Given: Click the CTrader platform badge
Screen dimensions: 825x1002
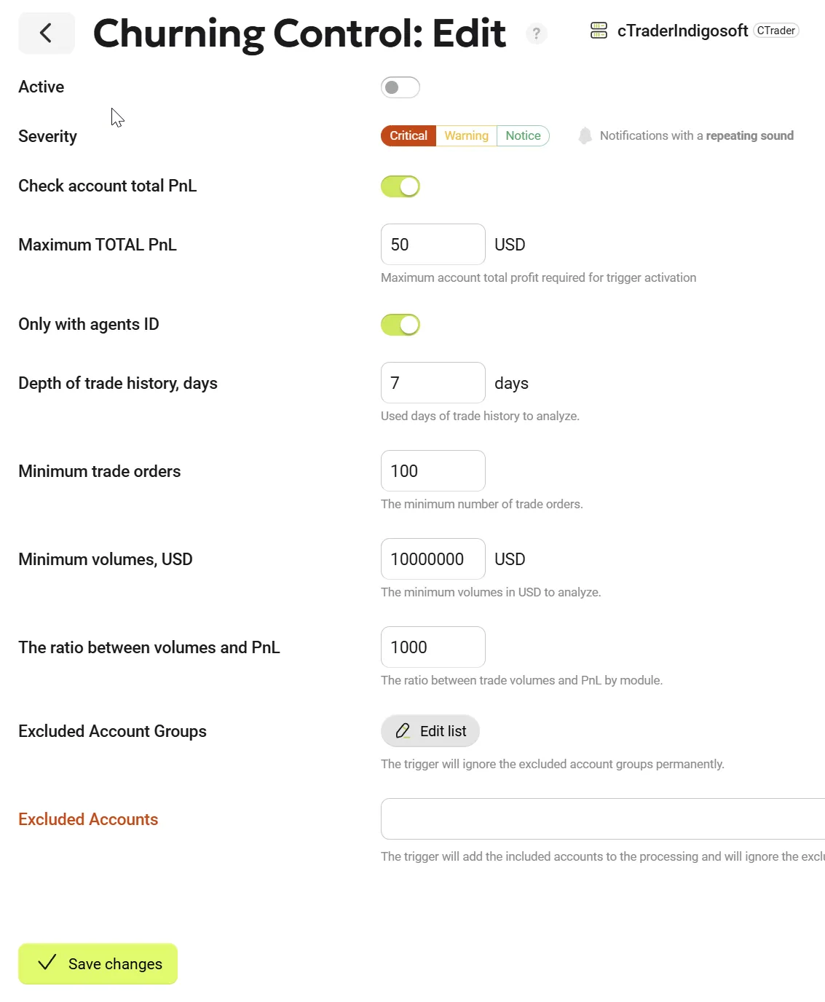Looking at the screenshot, I should pos(775,31).
